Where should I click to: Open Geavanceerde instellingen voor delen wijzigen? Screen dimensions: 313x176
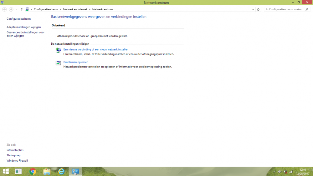click(x=26, y=34)
